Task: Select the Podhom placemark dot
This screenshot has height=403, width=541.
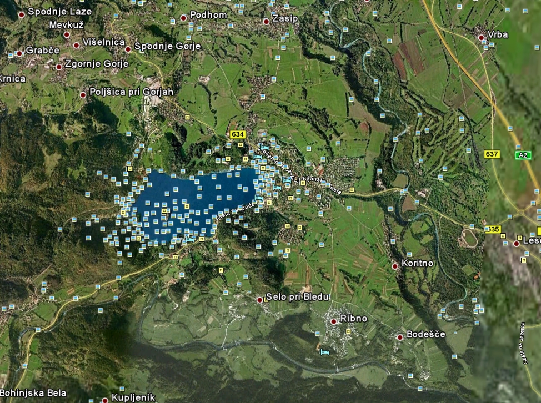Action: coord(183,18)
